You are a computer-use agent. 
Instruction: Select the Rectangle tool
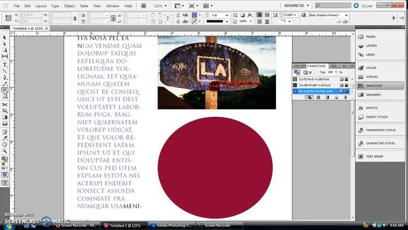point(4,96)
